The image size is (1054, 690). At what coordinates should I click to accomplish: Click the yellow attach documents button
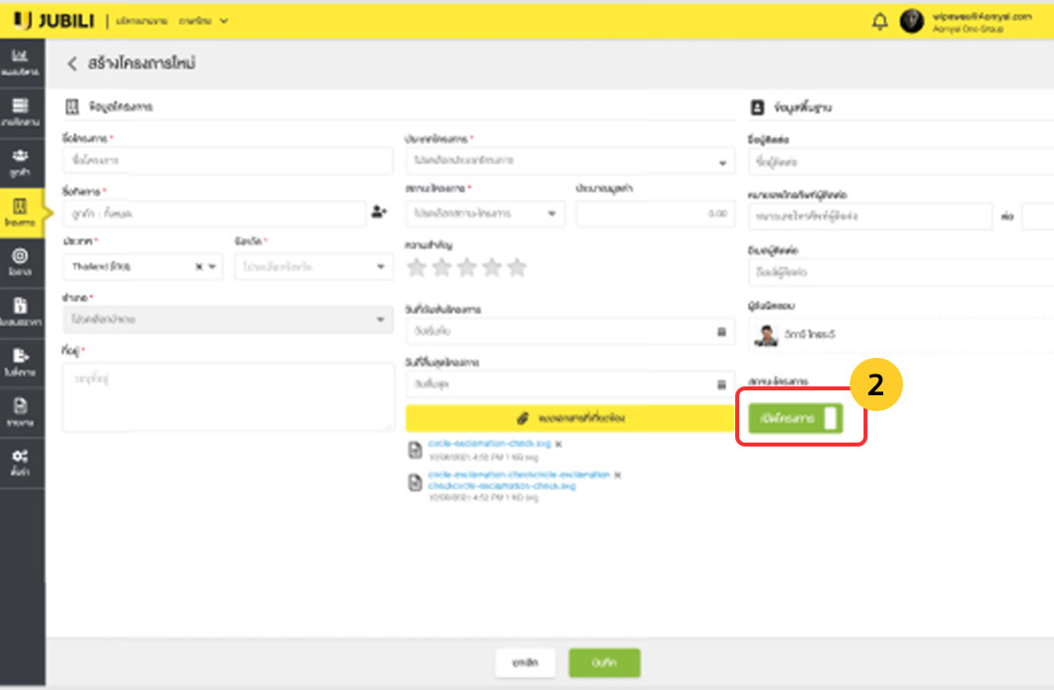(x=569, y=419)
